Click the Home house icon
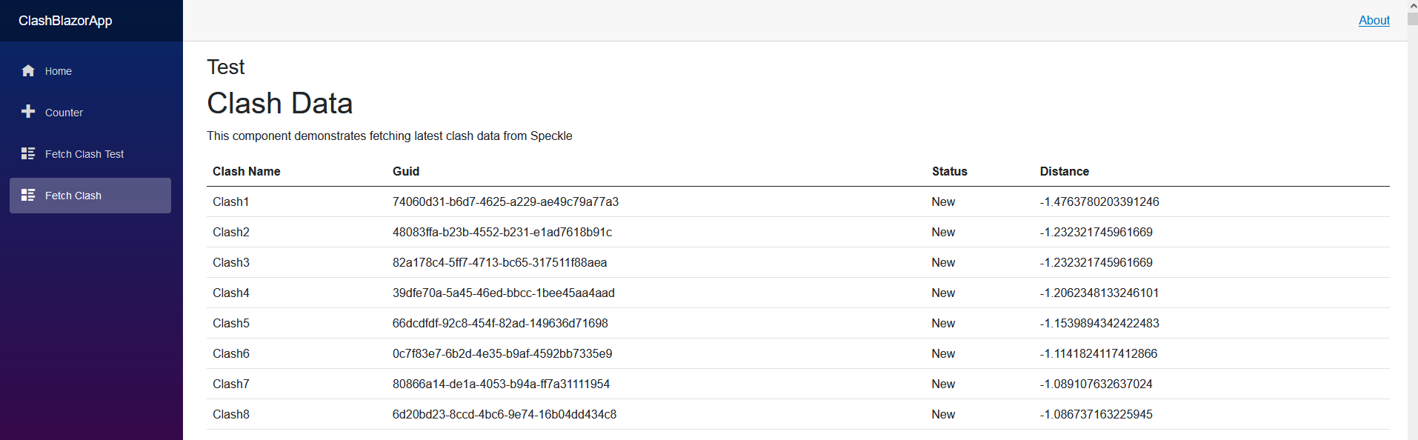The height and width of the screenshot is (440, 1418). pyautogui.click(x=28, y=71)
